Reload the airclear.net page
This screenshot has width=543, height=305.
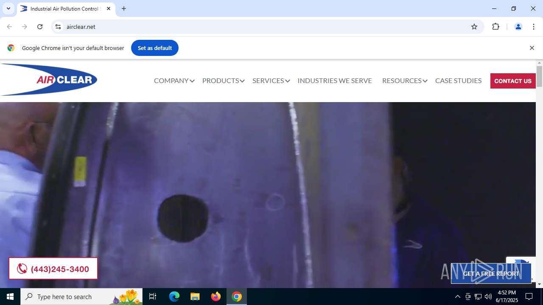(40, 27)
